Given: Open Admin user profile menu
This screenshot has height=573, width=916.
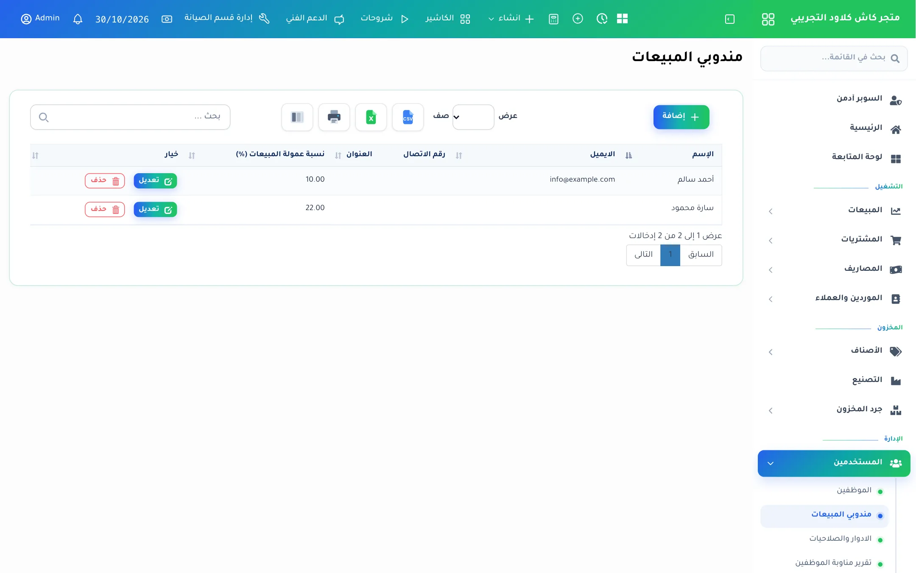Looking at the screenshot, I should (x=40, y=19).
